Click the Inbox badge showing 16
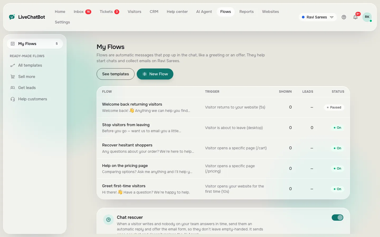Screen dimensions: 380x237 point(88,12)
